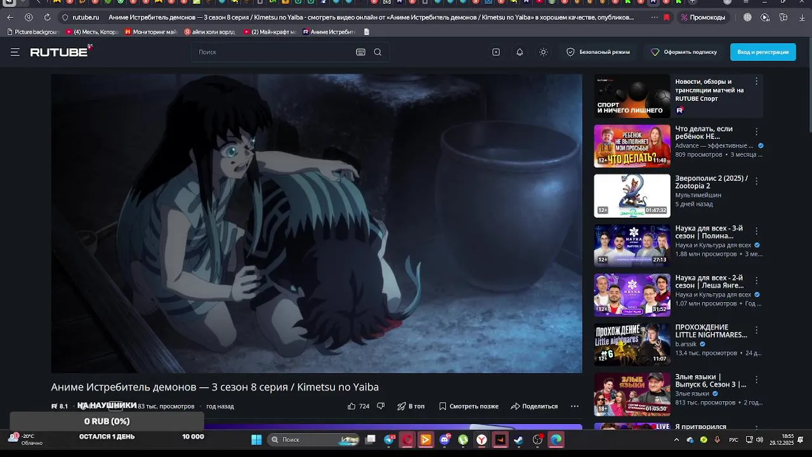
Task: Open (4) Месть, Котора bookmark
Action: 92,32
